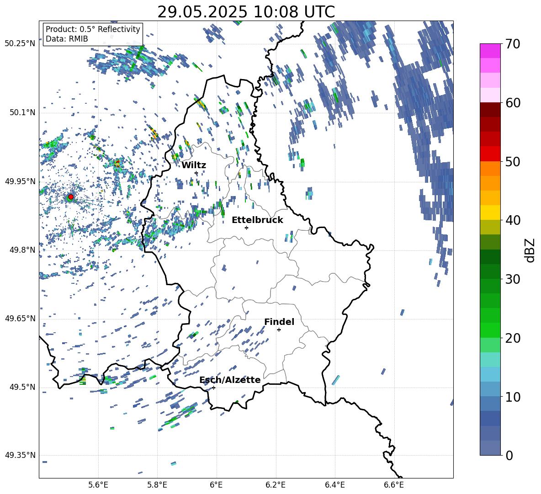Click the dark red colorbar segment below 60
The image size is (541, 494).
click(490, 110)
